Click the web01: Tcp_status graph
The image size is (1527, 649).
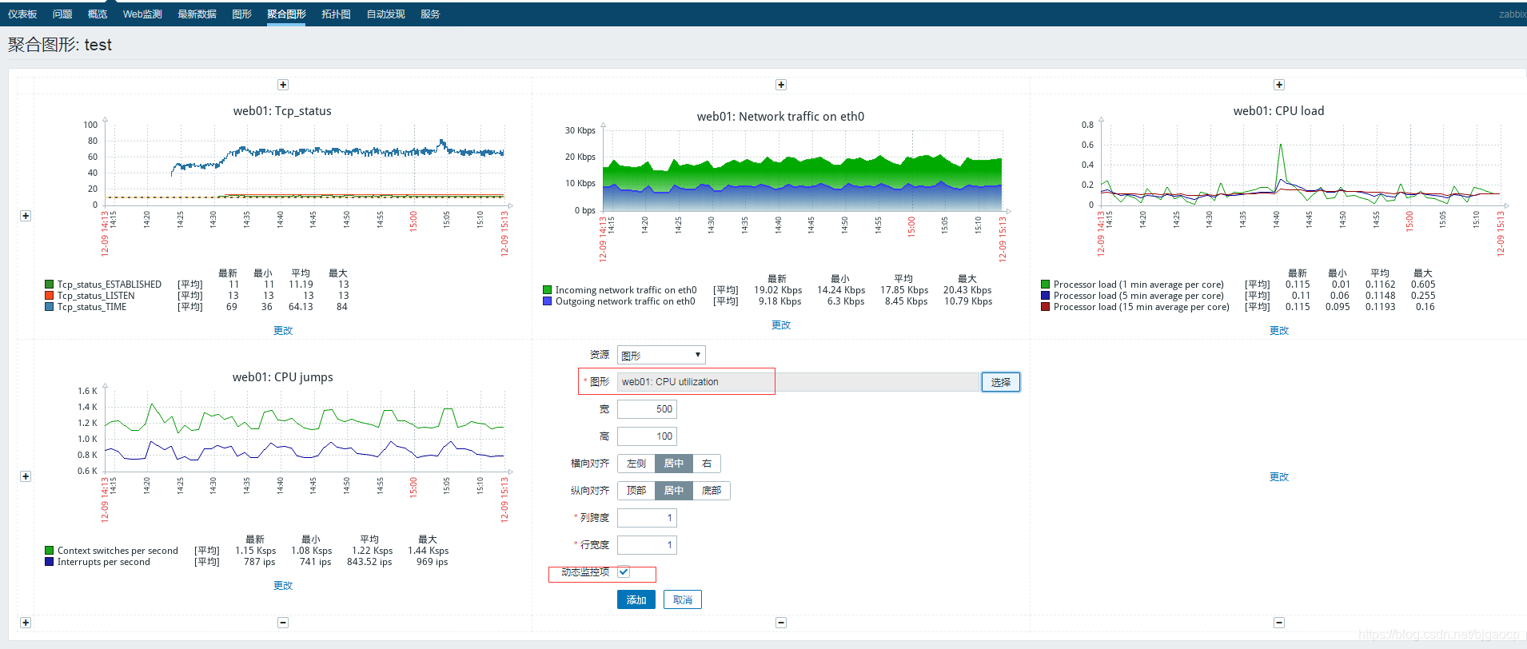[283, 208]
